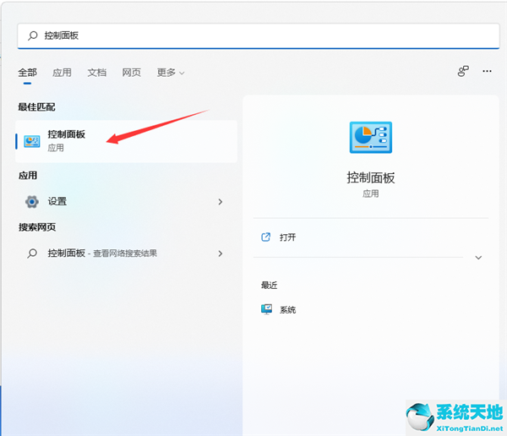
Task: Switch to the 网页 tab
Action: [x=131, y=73]
